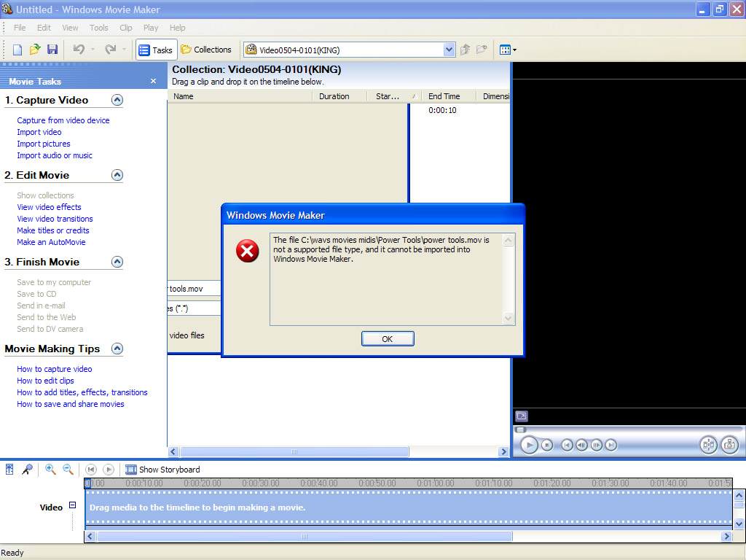
Task: Open the View menu
Action: click(70, 28)
